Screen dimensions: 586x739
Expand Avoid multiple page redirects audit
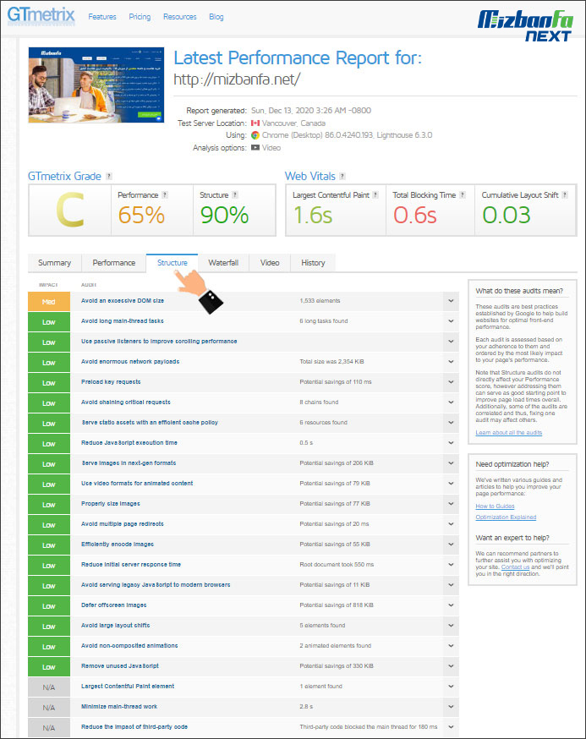(x=451, y=523)
